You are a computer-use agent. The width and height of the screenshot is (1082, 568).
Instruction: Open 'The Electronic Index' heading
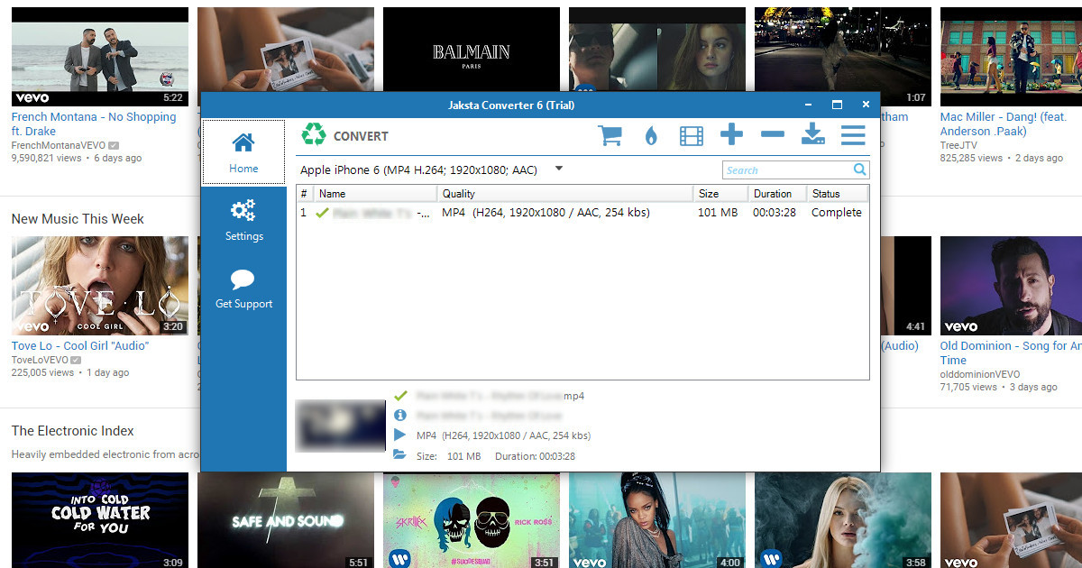(x=73, y=431)
